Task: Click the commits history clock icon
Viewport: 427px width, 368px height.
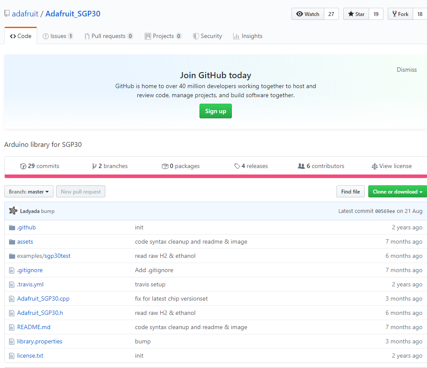Action: coord(23,166)
